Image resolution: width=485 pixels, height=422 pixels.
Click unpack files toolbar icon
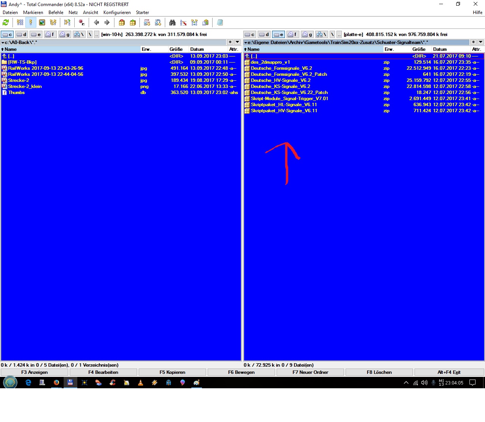coord(133,23)
